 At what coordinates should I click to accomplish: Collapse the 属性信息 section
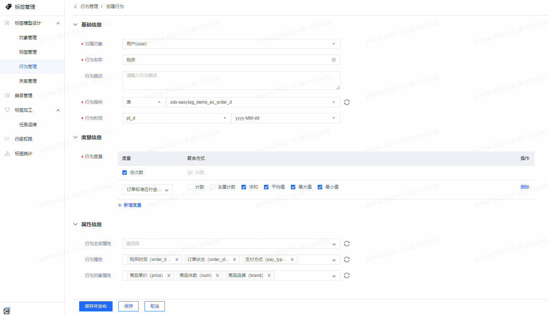(x=76, y=224)
